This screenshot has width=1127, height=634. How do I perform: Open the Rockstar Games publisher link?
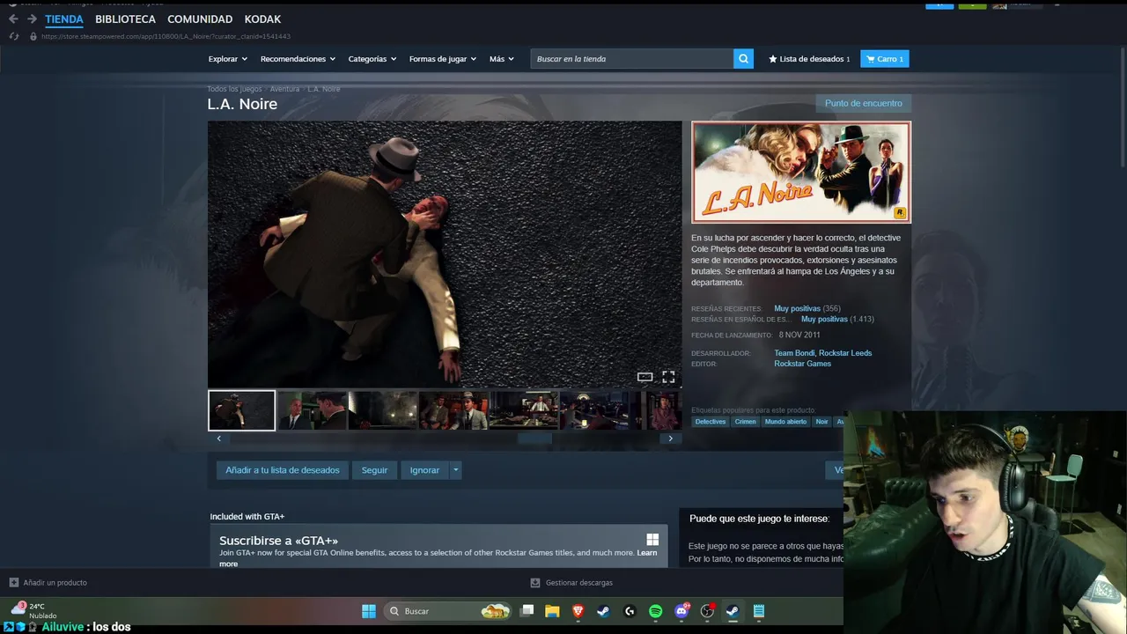(802, 364)
